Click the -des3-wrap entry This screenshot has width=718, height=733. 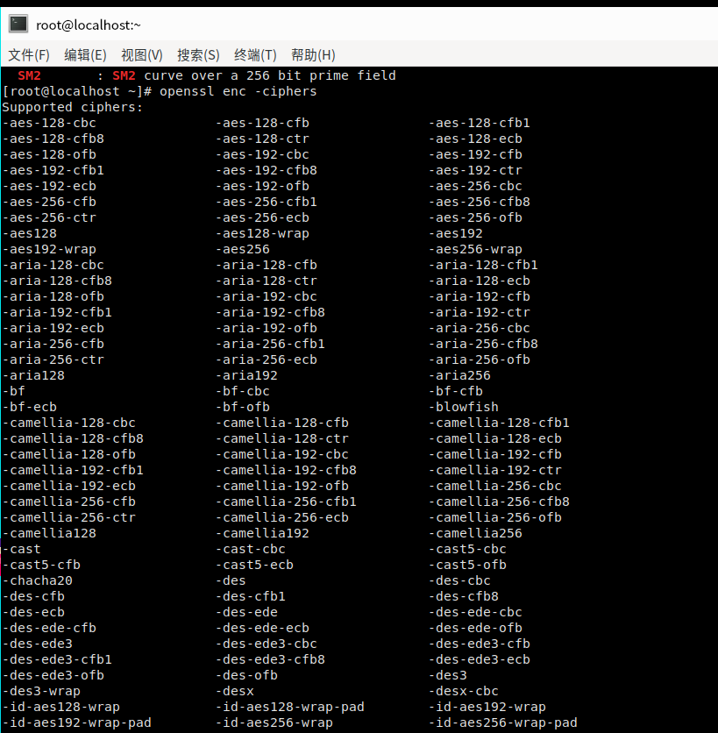[41, 692]
